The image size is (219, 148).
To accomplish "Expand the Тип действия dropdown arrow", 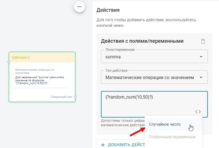I will (x=201, y=77).
